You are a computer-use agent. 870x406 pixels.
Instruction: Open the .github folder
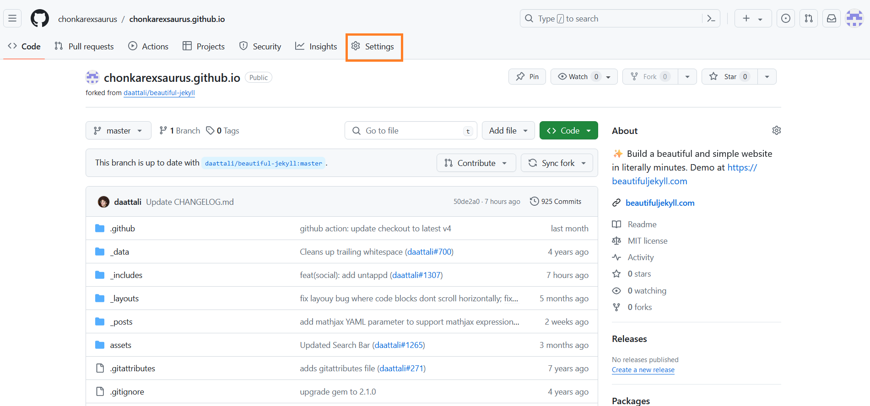coord(123,228)
